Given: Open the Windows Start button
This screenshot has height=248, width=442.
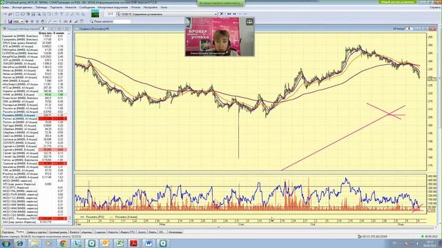Looking at the screenshot, I should click(6, 243).
